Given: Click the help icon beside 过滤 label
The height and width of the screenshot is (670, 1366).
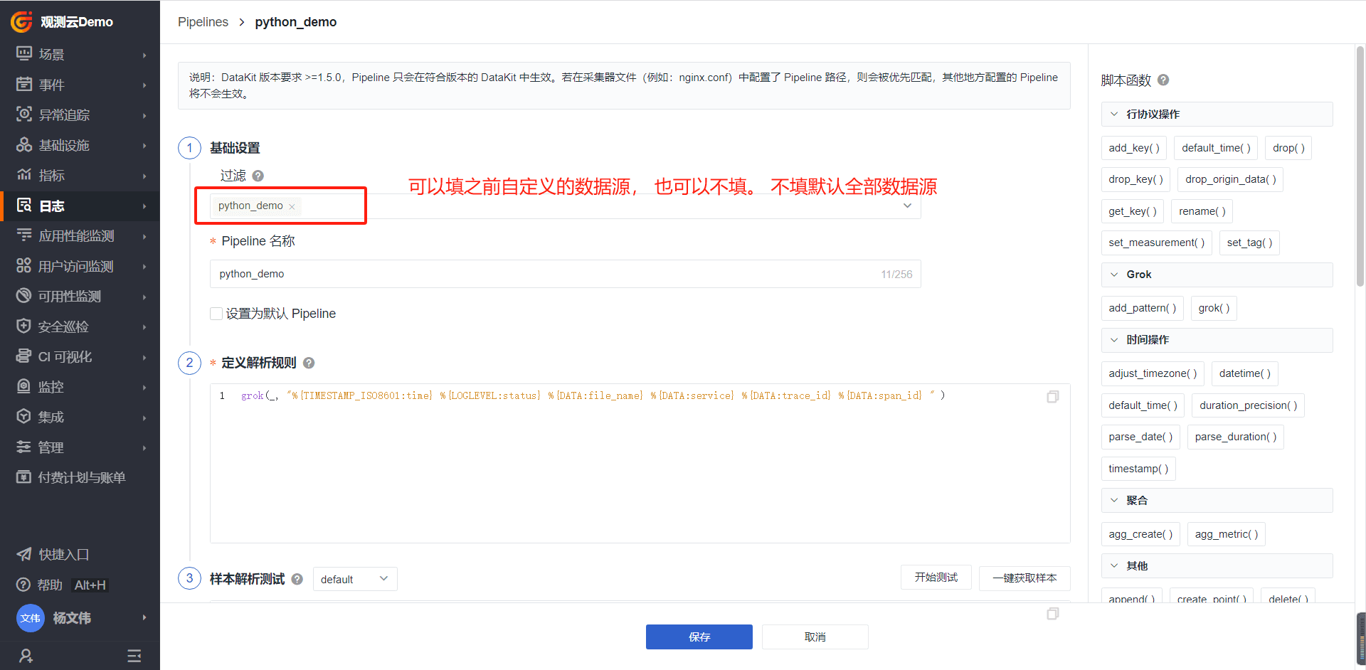Looking at the screenshot, I should coord(258,176).
